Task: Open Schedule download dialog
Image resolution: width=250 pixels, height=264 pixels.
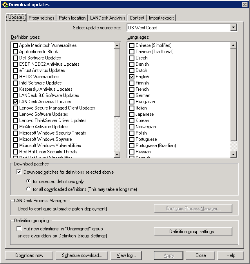Action: [x=82, y=255]
